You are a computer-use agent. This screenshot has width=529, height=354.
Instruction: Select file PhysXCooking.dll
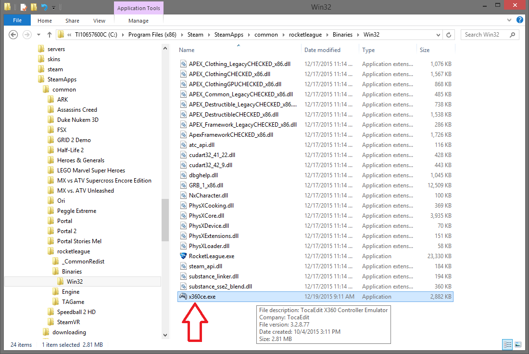click(x=211, y=205)
